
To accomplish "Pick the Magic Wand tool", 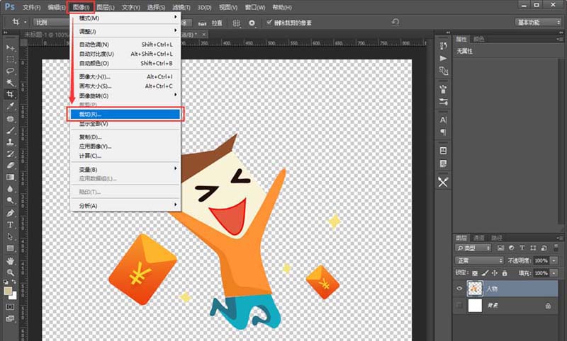I will tap(11, 83).
